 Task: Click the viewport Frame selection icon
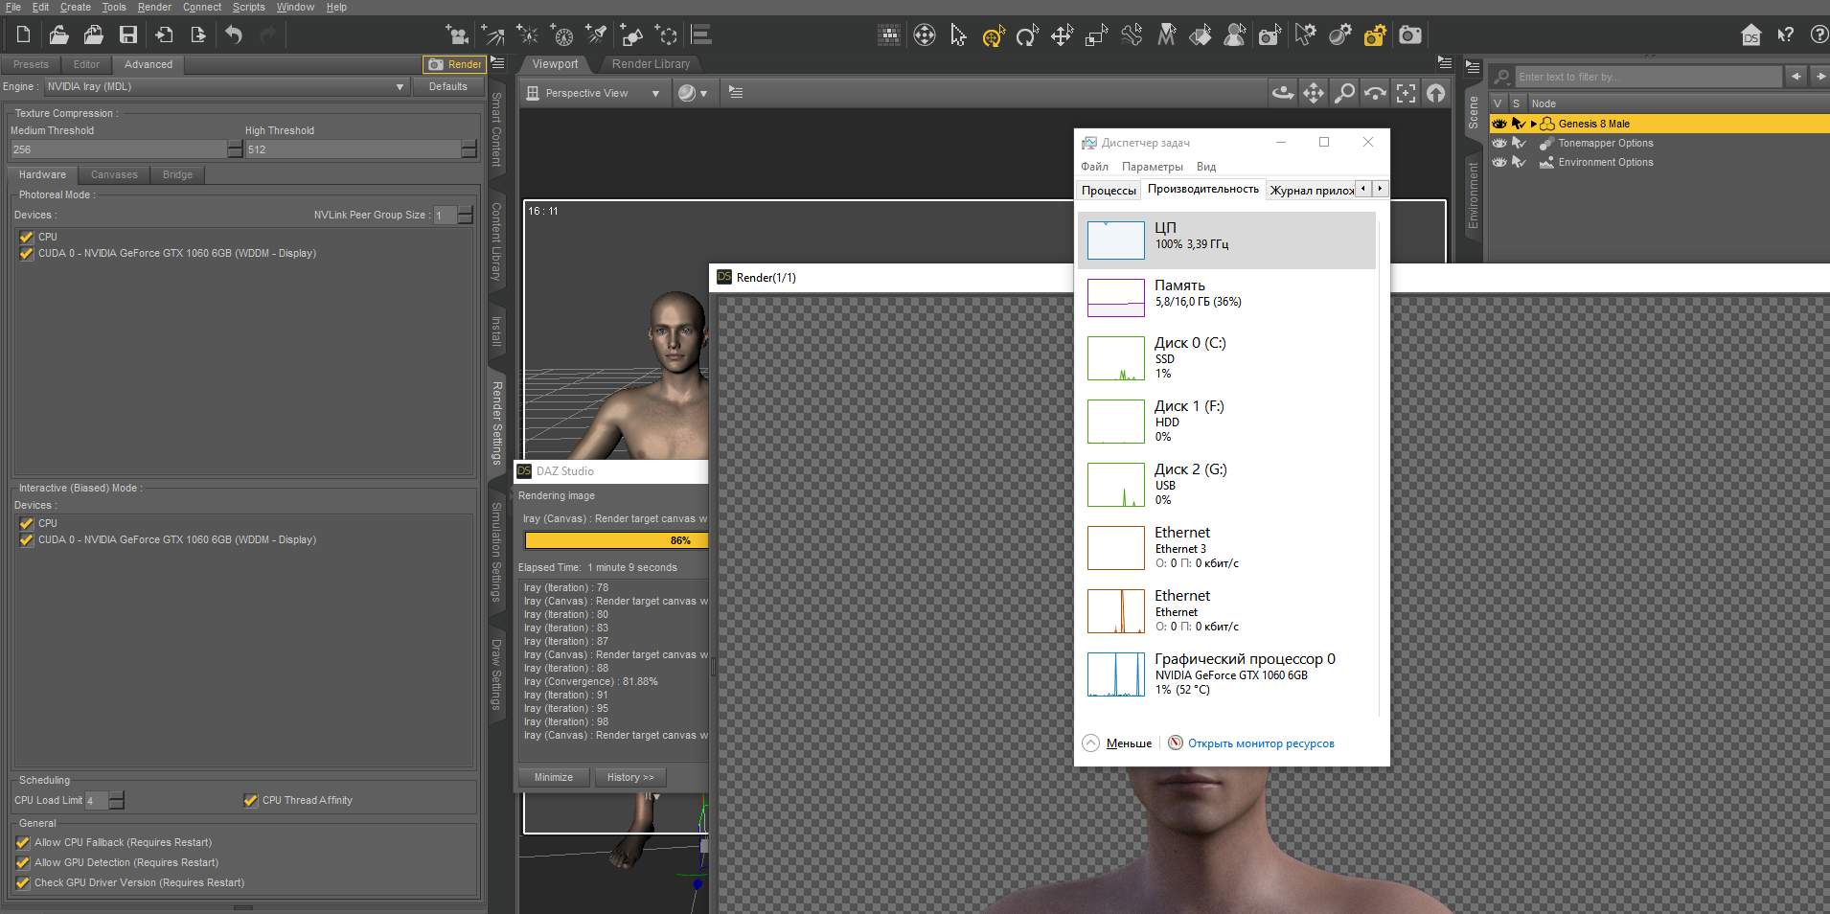point(1406,93)
